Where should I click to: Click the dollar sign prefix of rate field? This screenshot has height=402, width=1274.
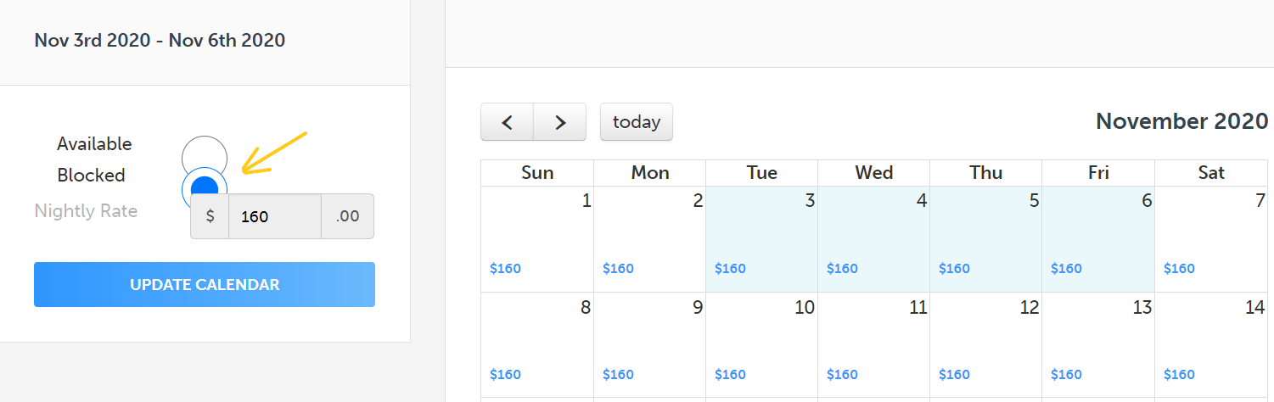[x=210, y=216]
